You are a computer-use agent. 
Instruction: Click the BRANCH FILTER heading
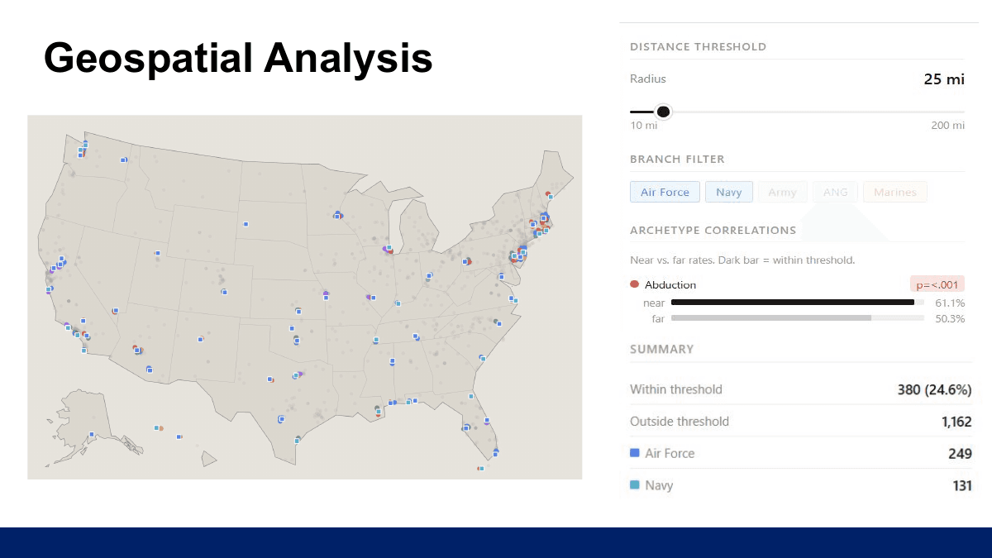coord(677,160)
